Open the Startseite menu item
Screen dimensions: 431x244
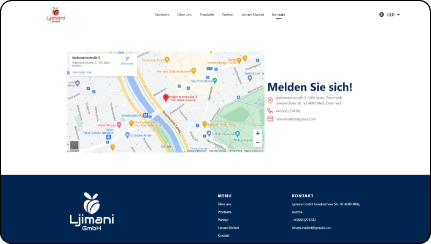click(162, 15)
